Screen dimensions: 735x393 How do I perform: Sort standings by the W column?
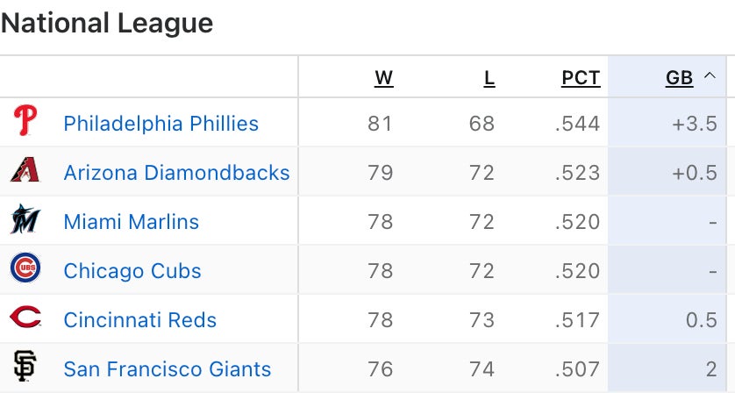click(383, 78)
